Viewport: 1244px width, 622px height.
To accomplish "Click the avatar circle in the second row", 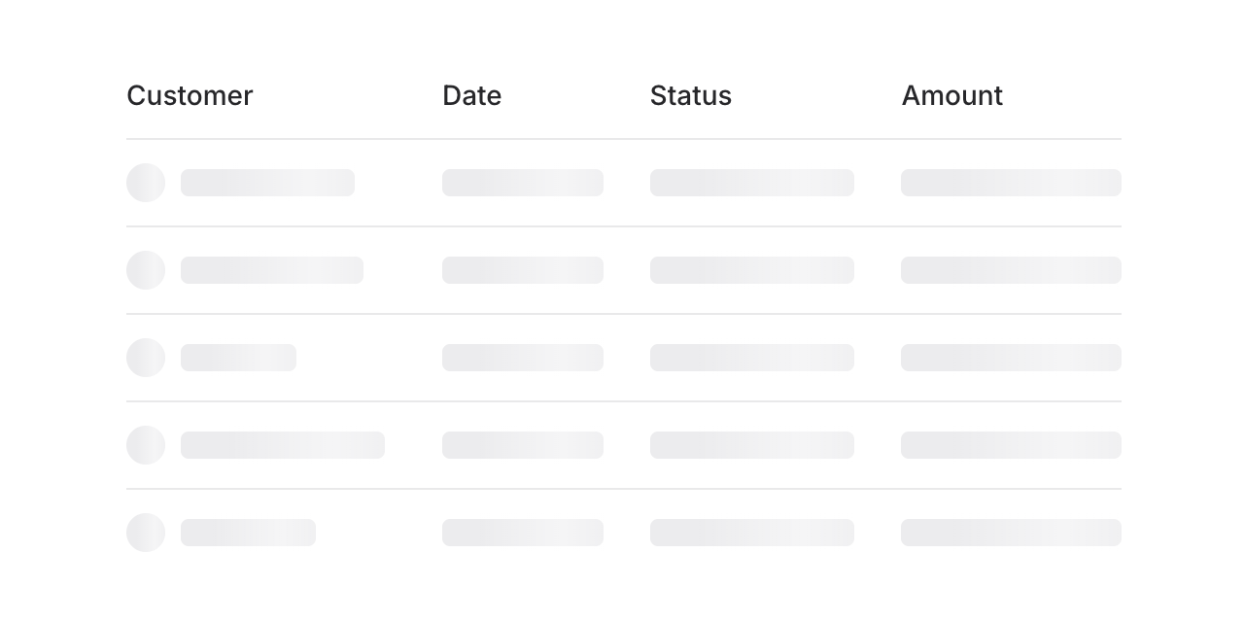I will tap(146, 270).
